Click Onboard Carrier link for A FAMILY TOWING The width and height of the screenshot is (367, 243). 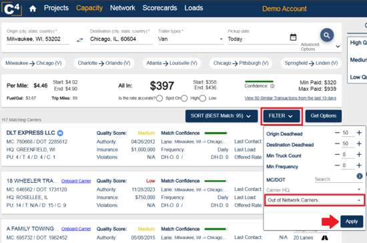click(76, 229)
